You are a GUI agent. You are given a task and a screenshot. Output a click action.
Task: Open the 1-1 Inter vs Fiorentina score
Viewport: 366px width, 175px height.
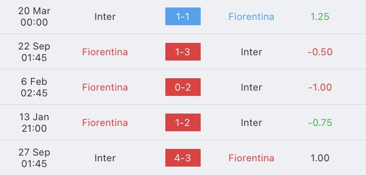pos(183,16)
